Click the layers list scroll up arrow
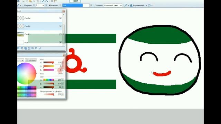The image size is (221, 124). (x=64, y=14)
